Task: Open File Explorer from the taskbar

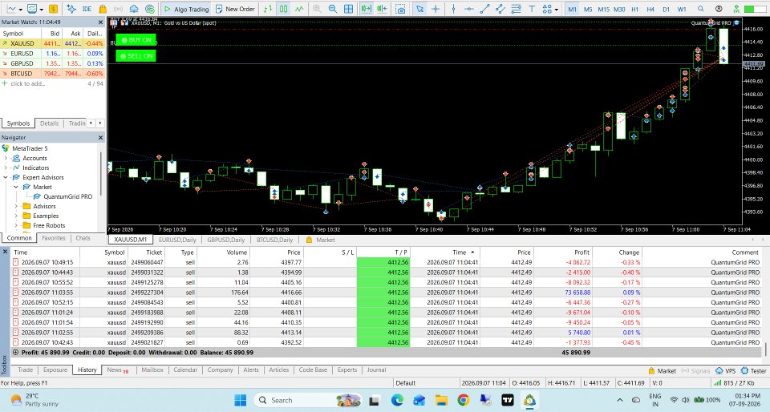Action: 441,400
